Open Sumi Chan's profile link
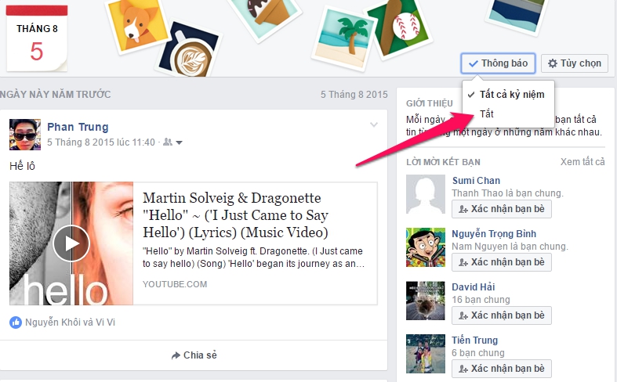The width and height of the screenshot is (617, 382). coord(476,180)
